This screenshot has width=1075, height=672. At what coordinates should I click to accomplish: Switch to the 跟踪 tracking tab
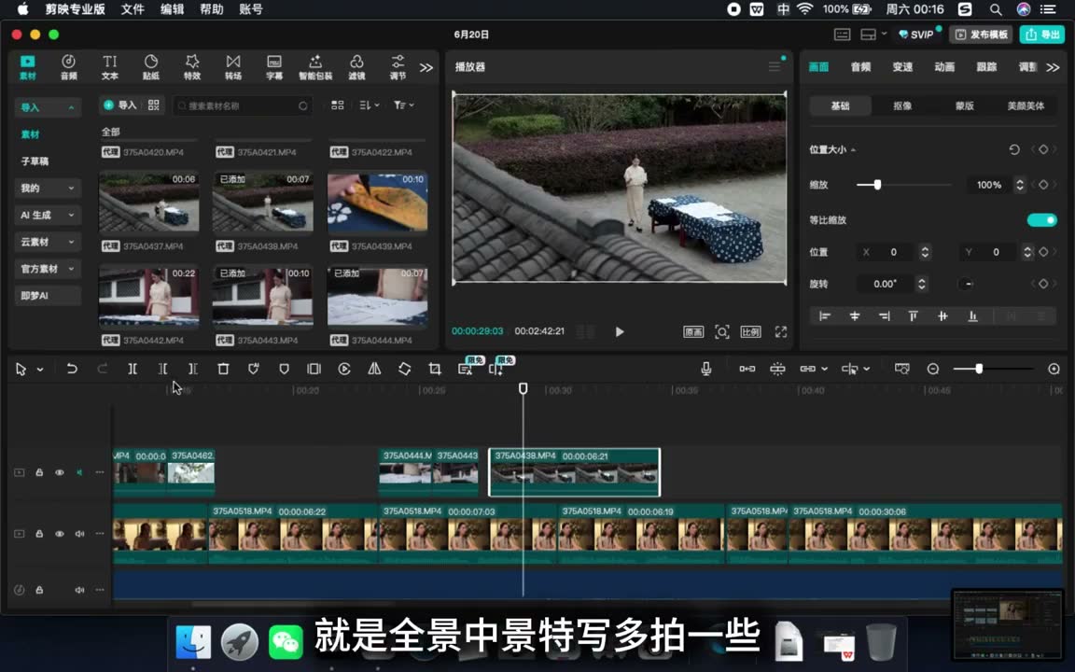(x=985, y=66)
